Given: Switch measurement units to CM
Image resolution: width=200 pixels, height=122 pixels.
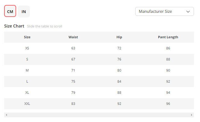Looking at the screenshot, I should 10,11.
